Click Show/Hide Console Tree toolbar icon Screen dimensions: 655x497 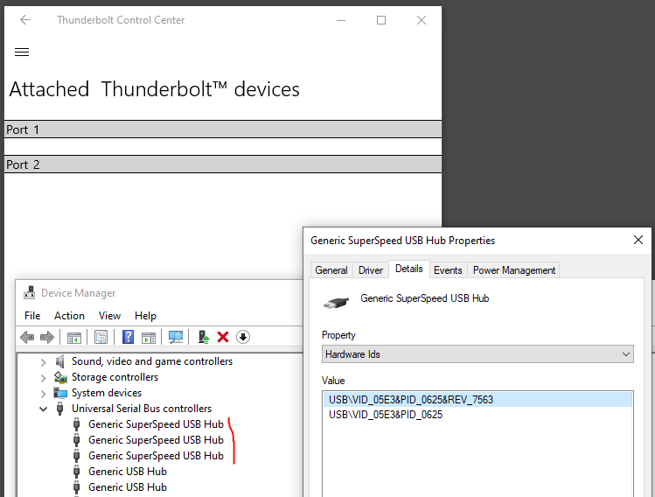point(74,337)
